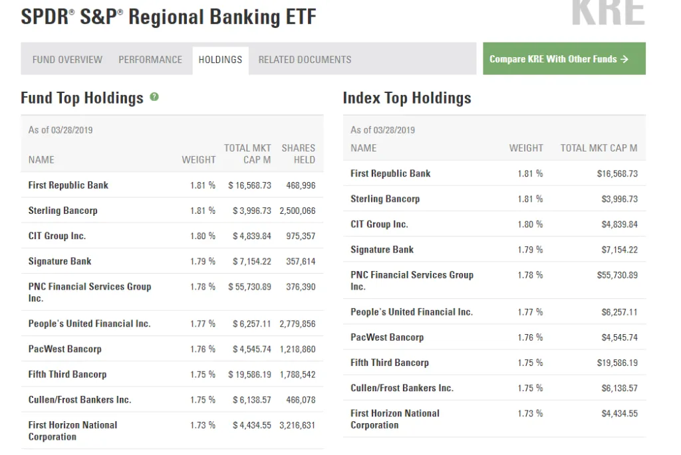The width and height of the screenshot is (681, 455).
Task: Click First Horizon National Corporation in fund table
Action: [x=72, y=431]
